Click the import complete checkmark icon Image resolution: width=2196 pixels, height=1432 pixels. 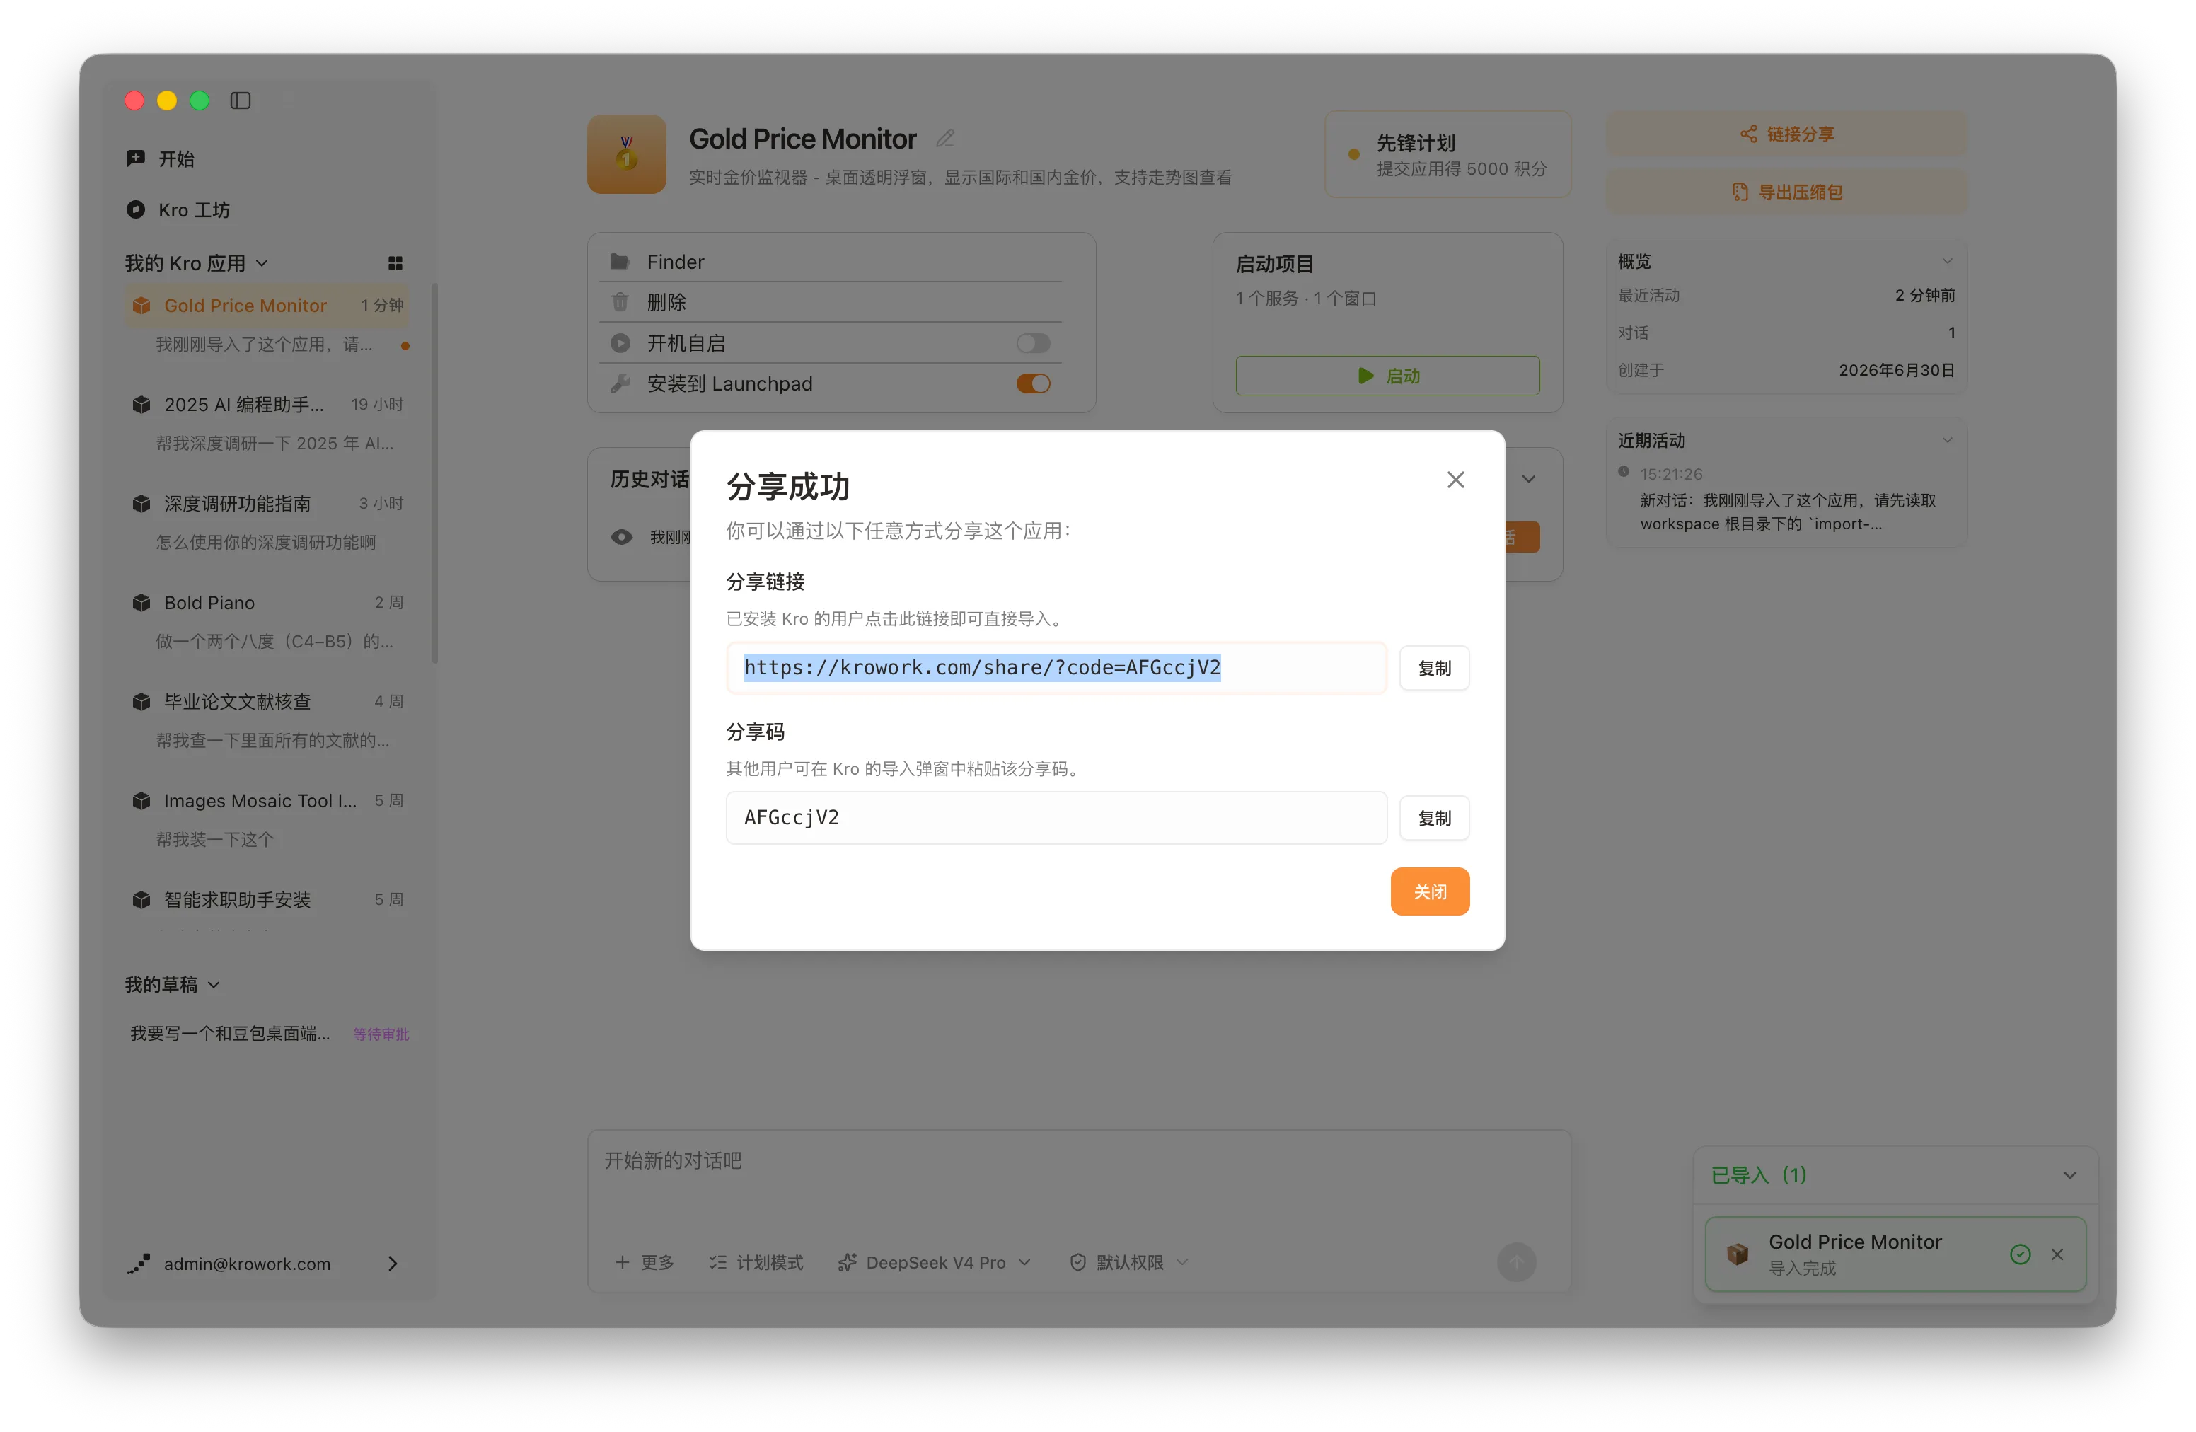coord(2019,1254)
